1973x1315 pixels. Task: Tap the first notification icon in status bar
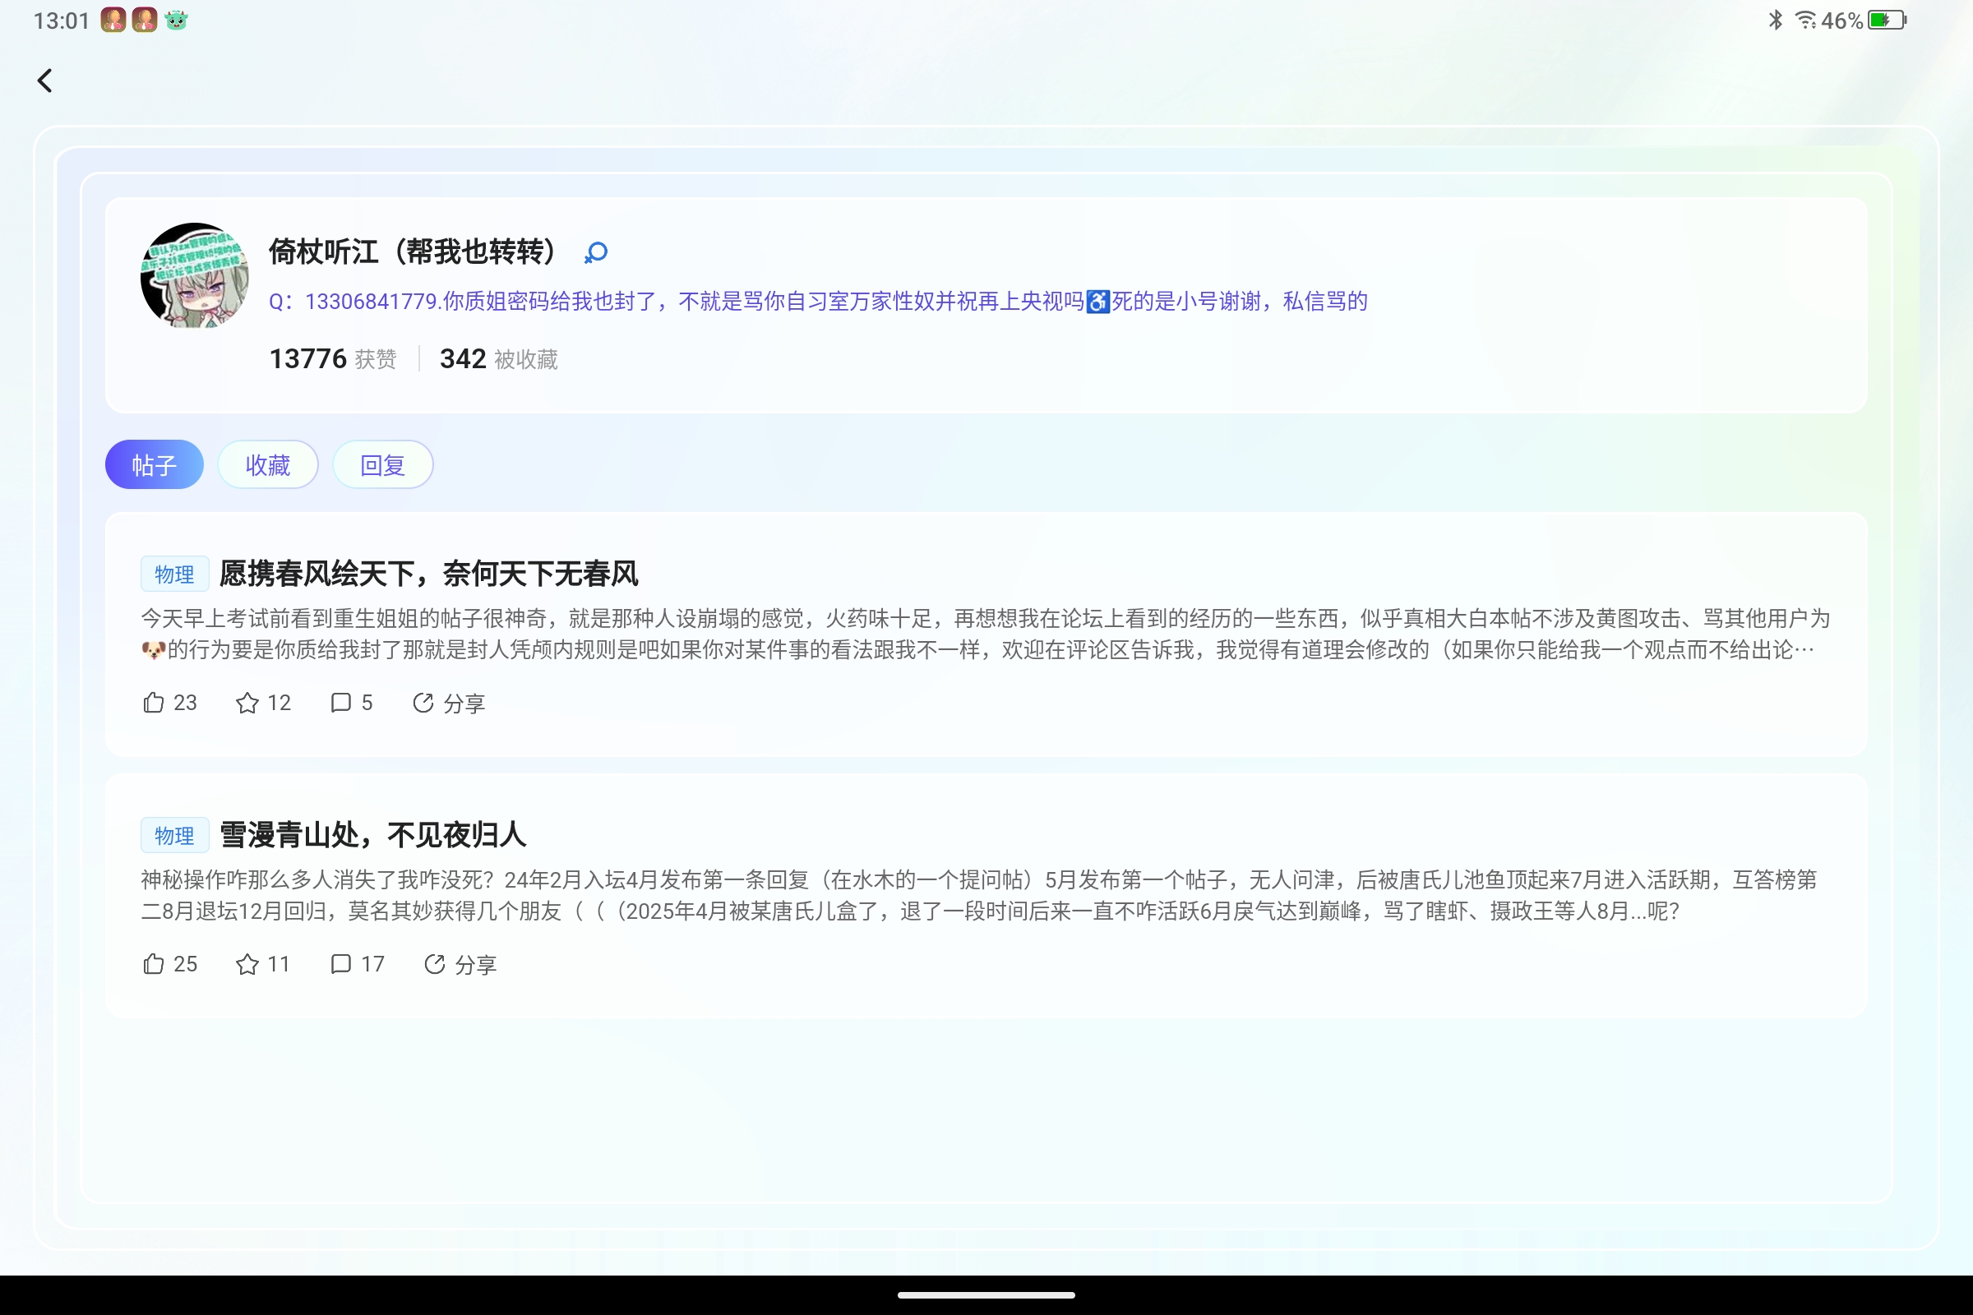pos(113,20)
